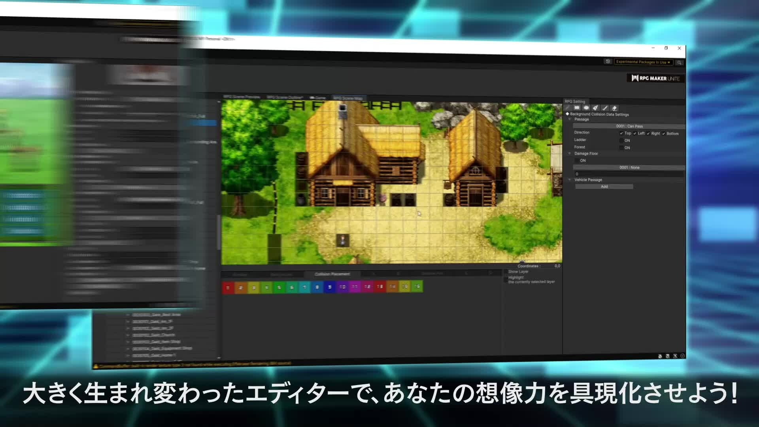
Task: Select the pencil tool in RPG Setting
Action: (568, 108)
